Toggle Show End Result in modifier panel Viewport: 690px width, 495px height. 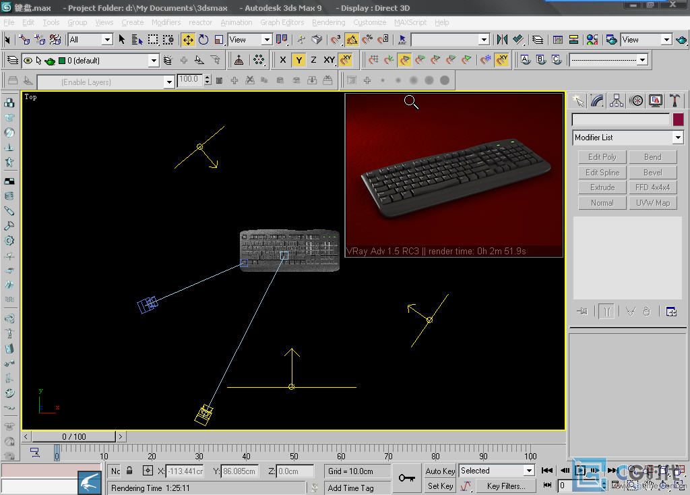coord(607,312)
